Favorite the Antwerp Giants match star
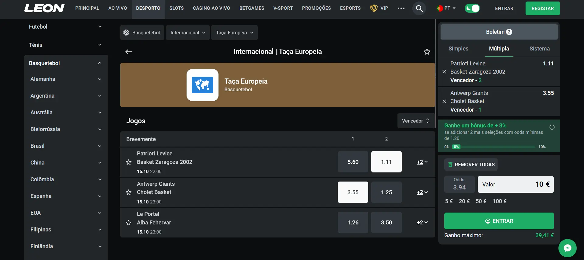Screen dimensions: 584x260 129,192
